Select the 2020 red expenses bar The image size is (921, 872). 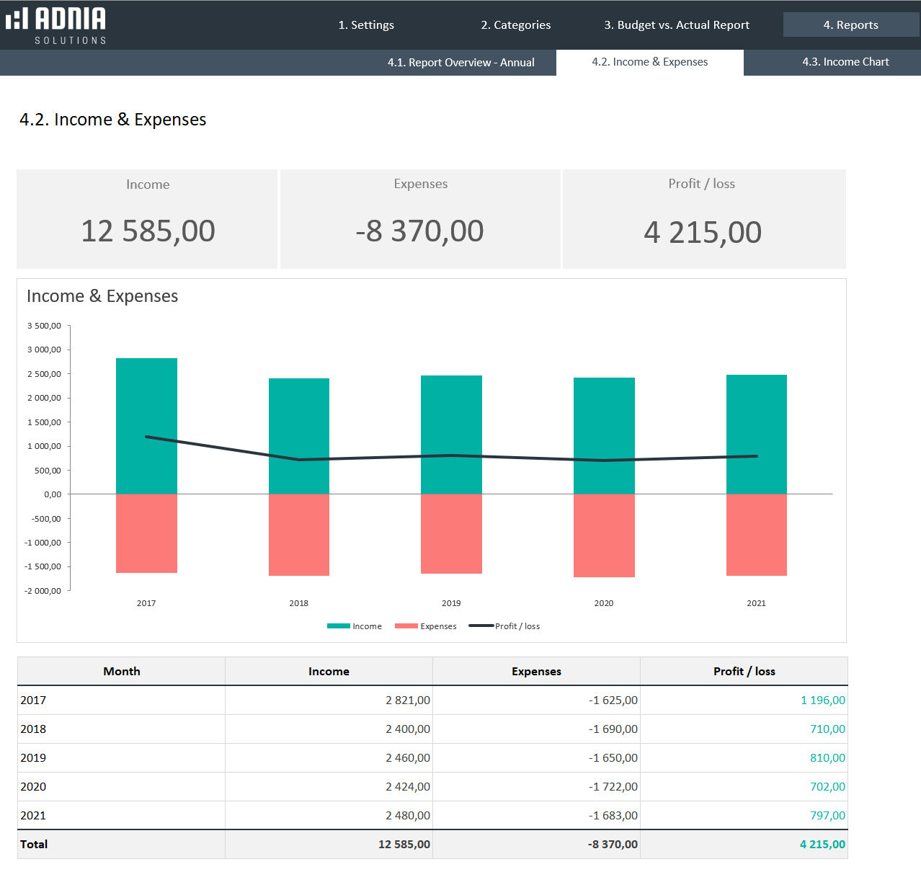tap(604, 535)
